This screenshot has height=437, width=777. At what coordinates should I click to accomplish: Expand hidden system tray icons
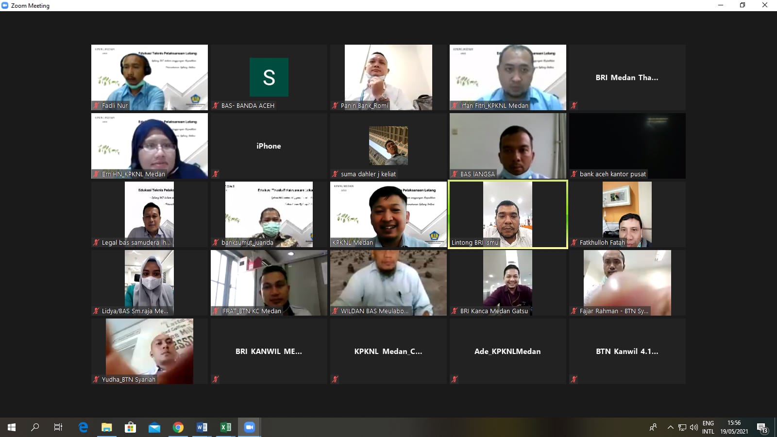(670, 427)
